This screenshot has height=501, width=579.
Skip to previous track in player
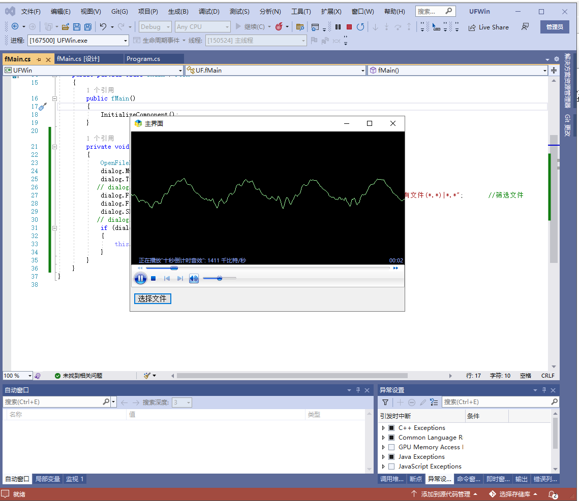tap(167, 278)
